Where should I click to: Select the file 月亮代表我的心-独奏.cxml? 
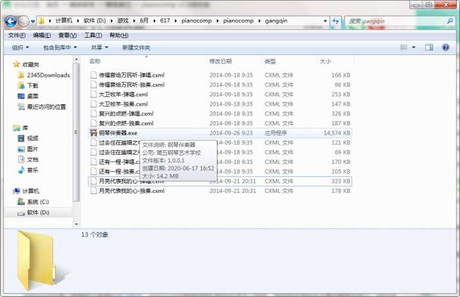(131, 191)
